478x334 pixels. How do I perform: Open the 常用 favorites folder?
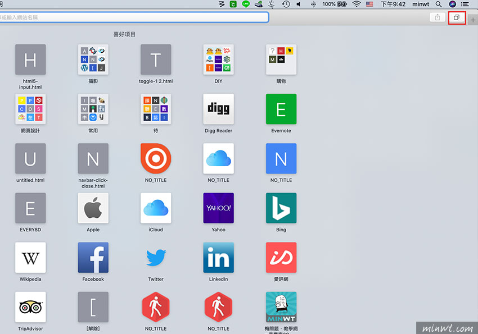click(93, 109)
